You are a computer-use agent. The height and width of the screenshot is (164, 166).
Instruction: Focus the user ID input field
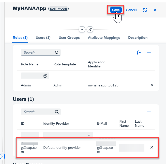tap(30, 135)
